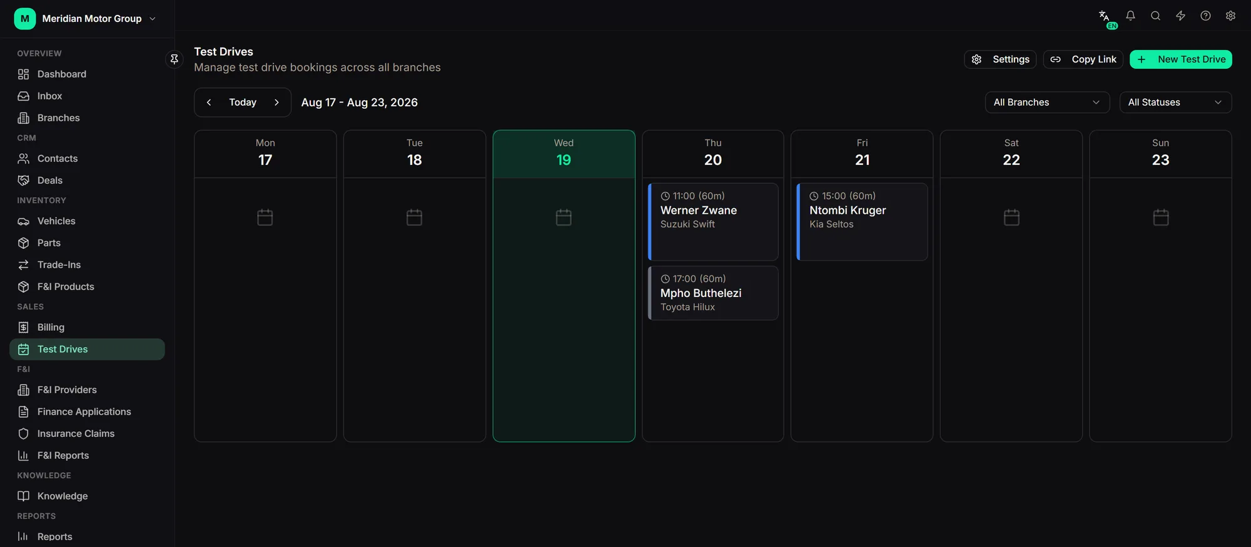Select the Thu 20 day header
This screenshot has width=1251, height=547.
(713, 154)
